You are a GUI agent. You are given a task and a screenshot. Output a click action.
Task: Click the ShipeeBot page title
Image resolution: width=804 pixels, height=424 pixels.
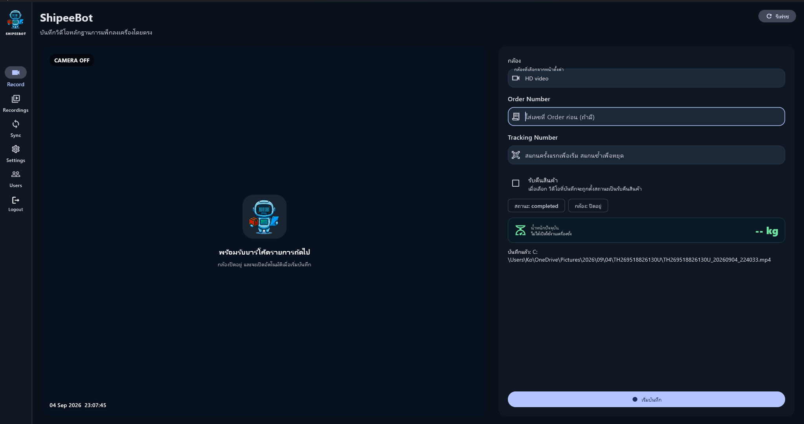[66, 18]
